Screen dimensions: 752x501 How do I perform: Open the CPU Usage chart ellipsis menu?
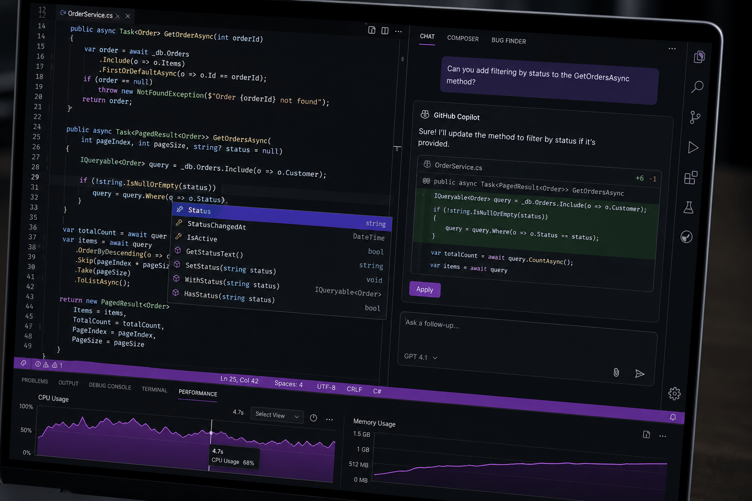click(x=329, y=419)
